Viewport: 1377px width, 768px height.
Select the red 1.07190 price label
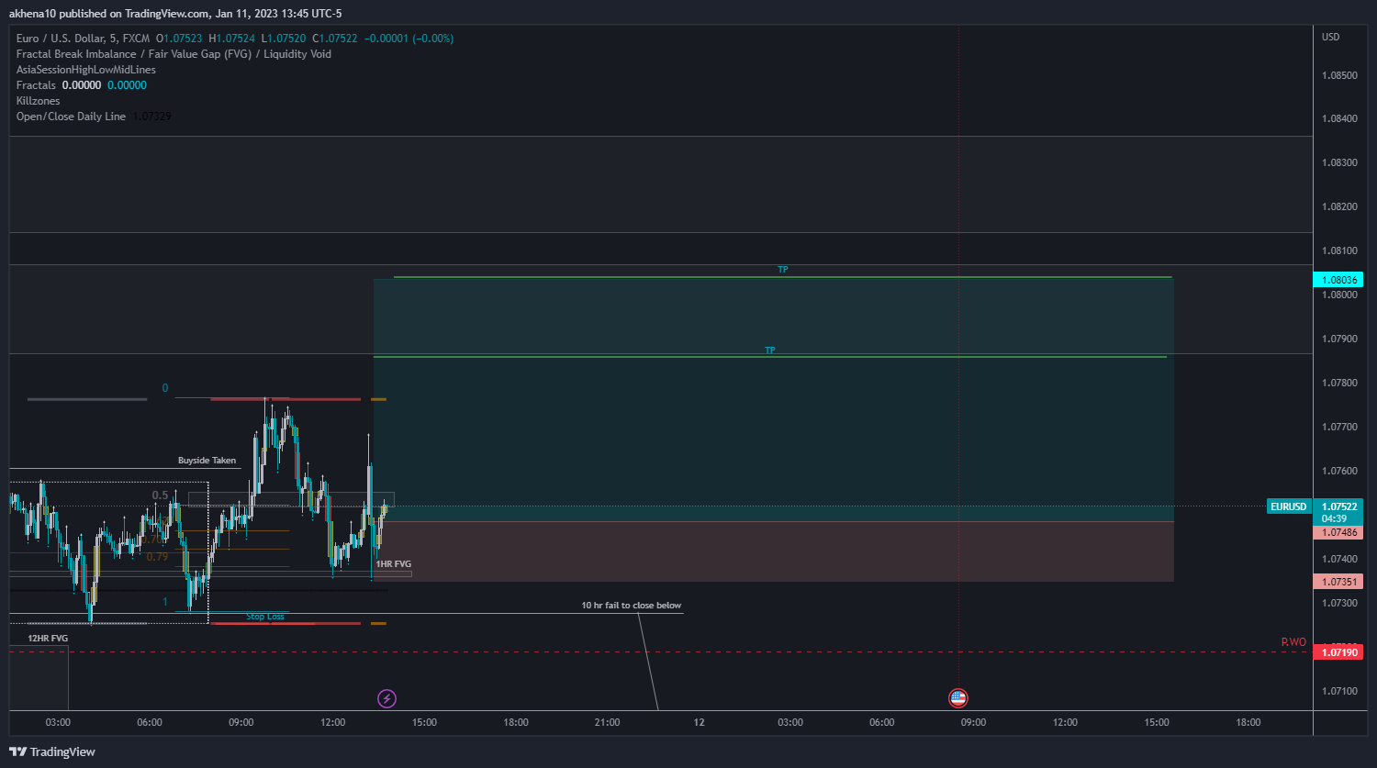1338,652
